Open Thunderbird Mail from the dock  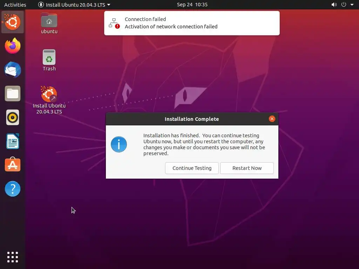click(x=13, y=70)
